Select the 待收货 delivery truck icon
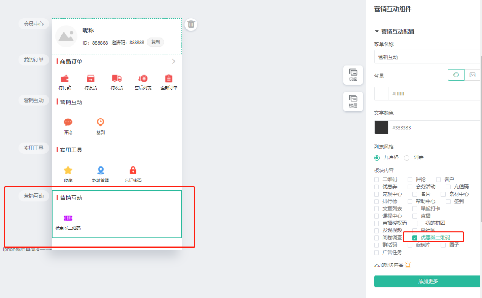The width and height of the screenshot is (482, 298). [116, 79]
